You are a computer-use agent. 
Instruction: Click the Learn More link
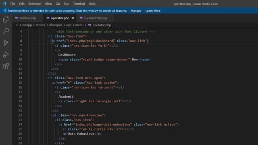tap(153, 11)
